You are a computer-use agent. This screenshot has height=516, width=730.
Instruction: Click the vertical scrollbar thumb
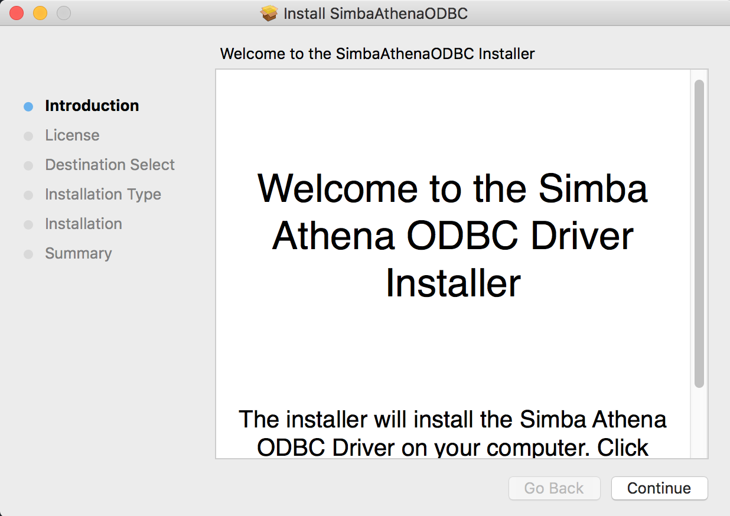coord(699,234)
